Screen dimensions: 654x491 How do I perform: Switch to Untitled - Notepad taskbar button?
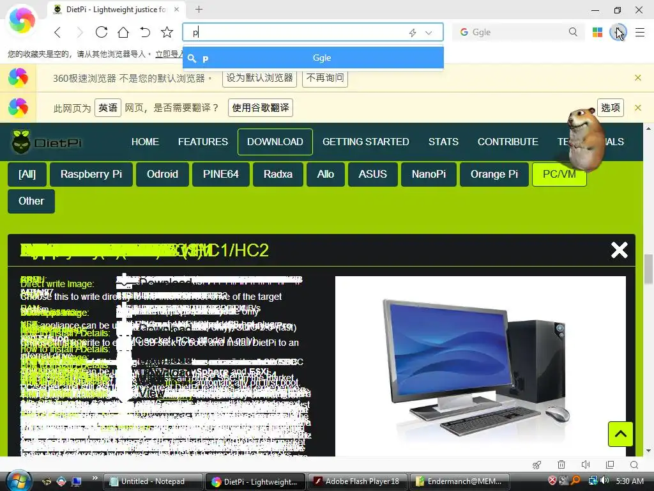pos(152,481)
